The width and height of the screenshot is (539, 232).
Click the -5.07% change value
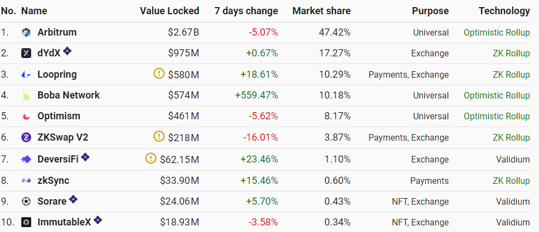coord(263,33)
